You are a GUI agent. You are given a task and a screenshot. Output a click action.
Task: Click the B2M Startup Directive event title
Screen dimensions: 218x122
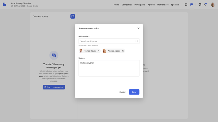coord(21,3)
